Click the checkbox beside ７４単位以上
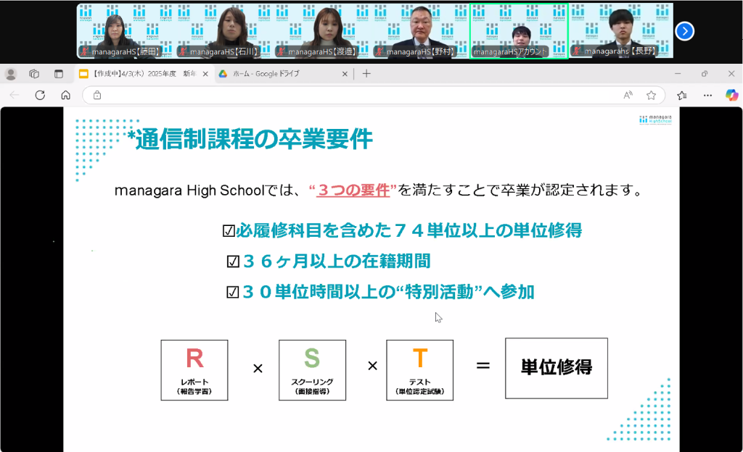 pyautogui.click(x=229, y=231)
